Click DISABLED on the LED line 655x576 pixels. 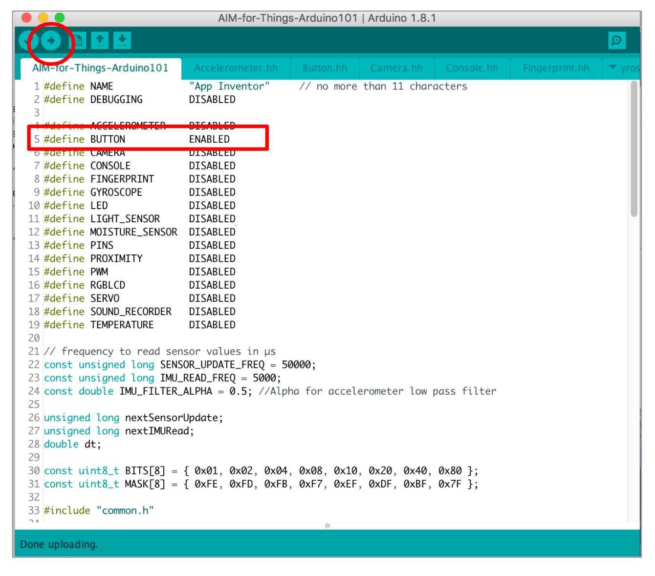pos(212,206)
